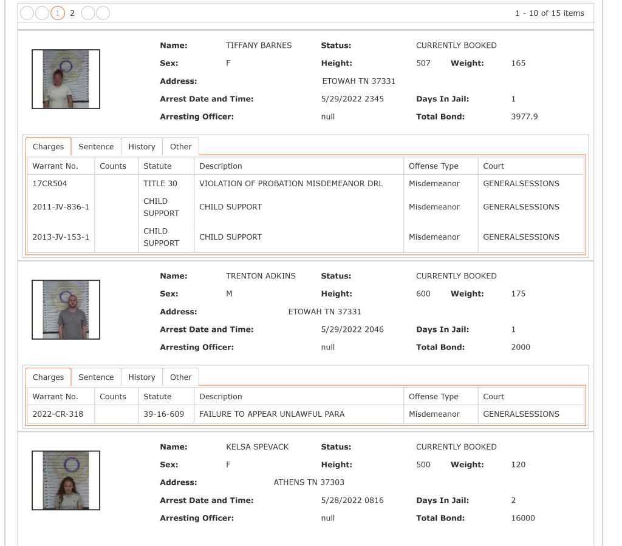Open Other tab for Trenton Adkins

[x=180, y=377]
